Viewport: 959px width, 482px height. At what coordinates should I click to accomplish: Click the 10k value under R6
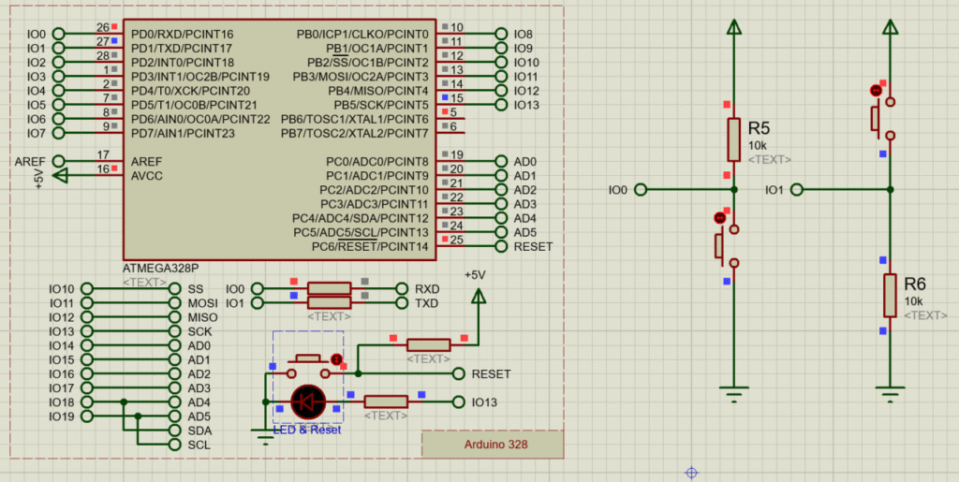pyautogui.click(x=913, y=301)
